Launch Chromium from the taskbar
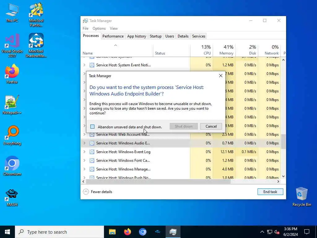This screenshot has height=238, width=317. coord(142,232)
